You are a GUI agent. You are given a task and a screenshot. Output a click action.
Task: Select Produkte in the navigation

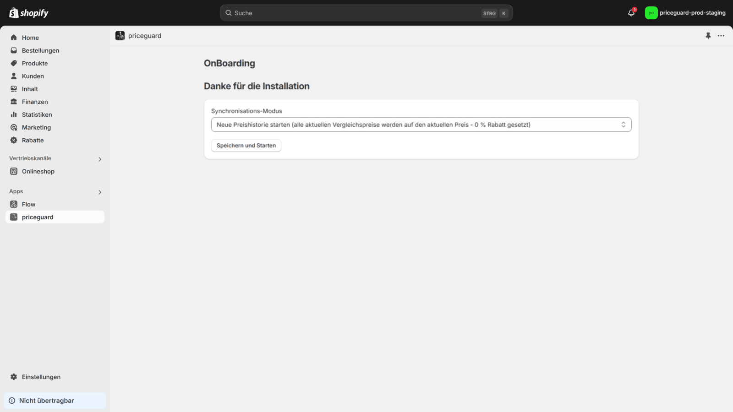click(x=34, y=63)
